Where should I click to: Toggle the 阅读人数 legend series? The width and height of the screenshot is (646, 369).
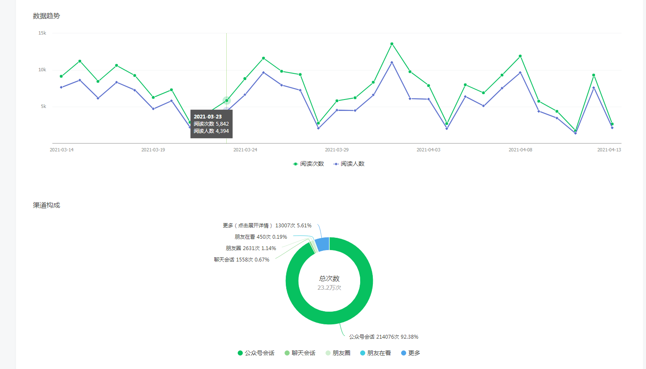pyautogui.click(x=349, y=164)
